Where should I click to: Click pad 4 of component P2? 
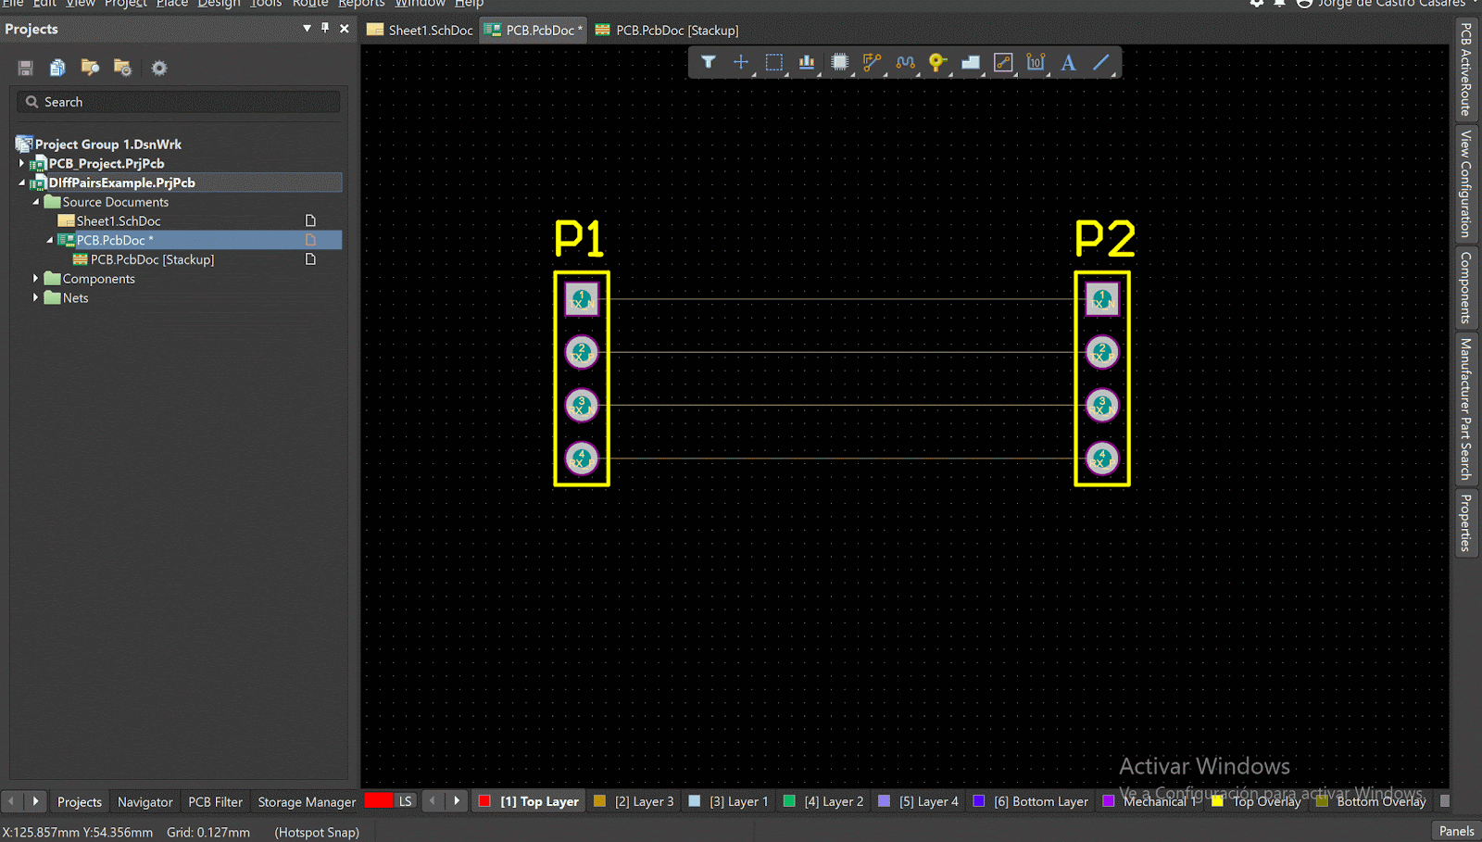point(1102,459)
